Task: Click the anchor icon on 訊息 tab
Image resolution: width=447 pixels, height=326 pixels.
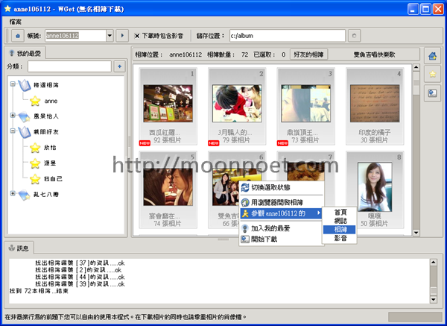Action: [12, 248]
